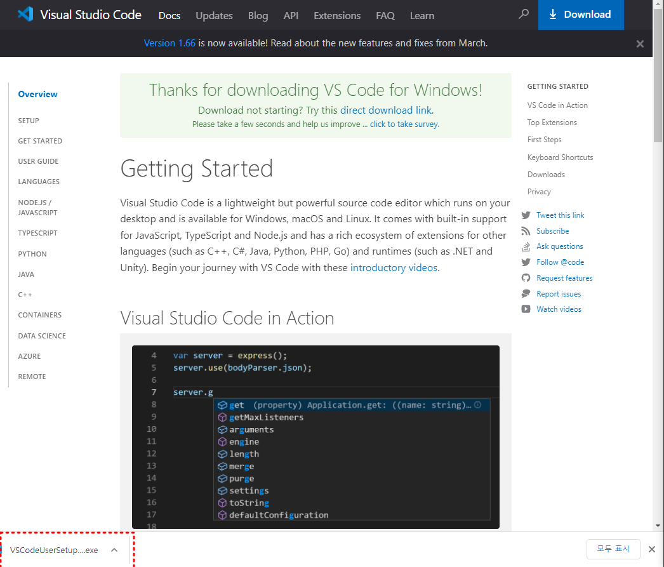Viewport: 664px width, 567px height.
Task: Jump to Downloads in page contents
Action: click(546, 175)
